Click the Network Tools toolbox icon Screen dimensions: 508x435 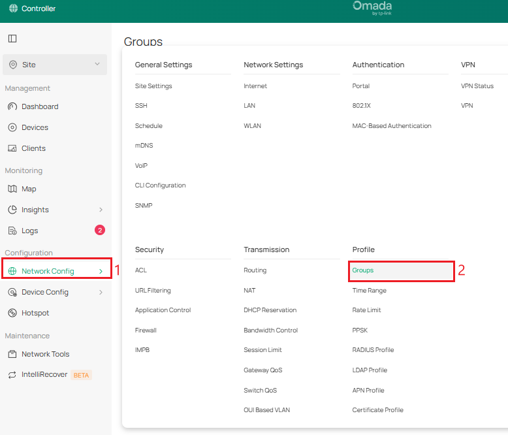click(12, 354)
